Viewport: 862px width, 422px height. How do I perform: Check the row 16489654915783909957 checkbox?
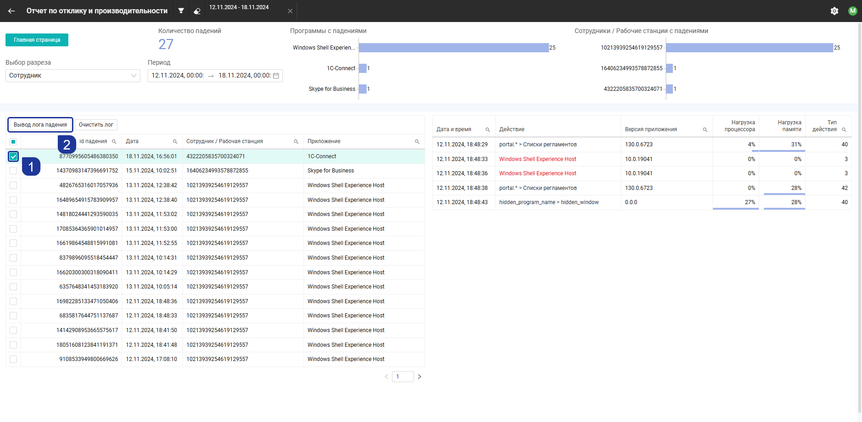(x=13, y=200)
